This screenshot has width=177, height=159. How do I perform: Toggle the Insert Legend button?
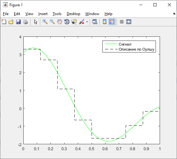tap(112, 22)
